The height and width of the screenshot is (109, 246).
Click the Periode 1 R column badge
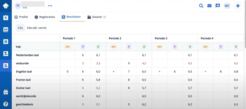coord(98,46)
